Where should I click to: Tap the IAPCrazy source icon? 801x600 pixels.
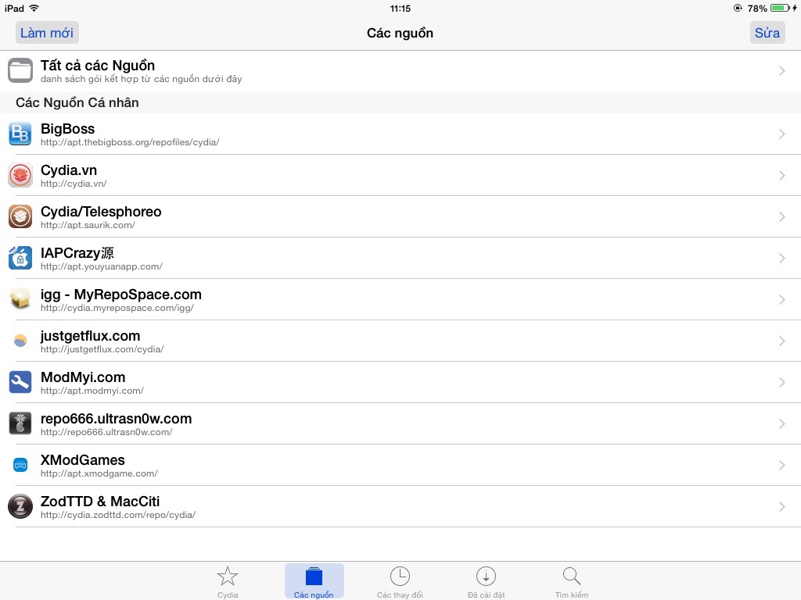coord(20,258)
